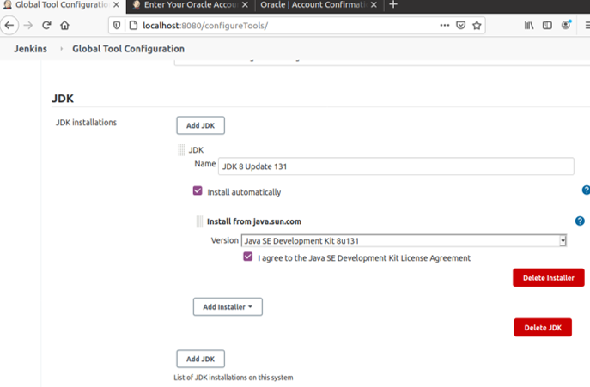Open Global Tool Configuration breadcrumb link
Viewport: 590px width, 387px height.
(128, 49)
